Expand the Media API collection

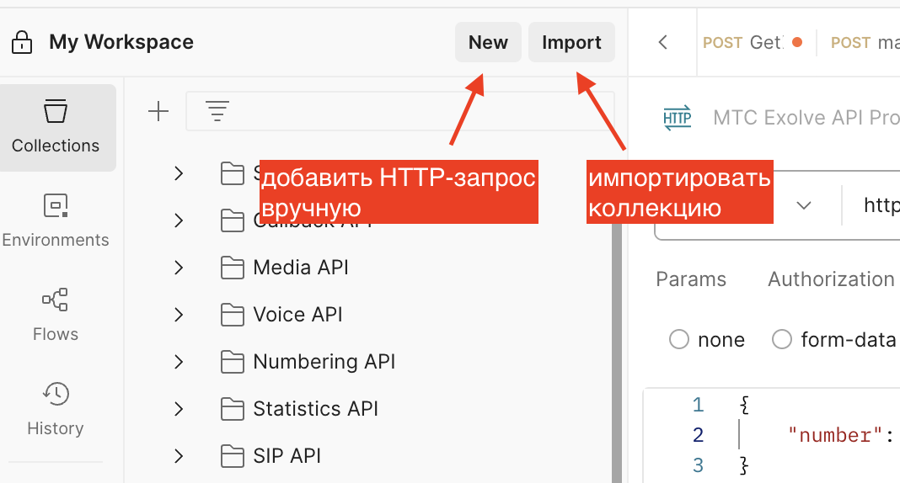pyautogui.click(x=179, y=268)
